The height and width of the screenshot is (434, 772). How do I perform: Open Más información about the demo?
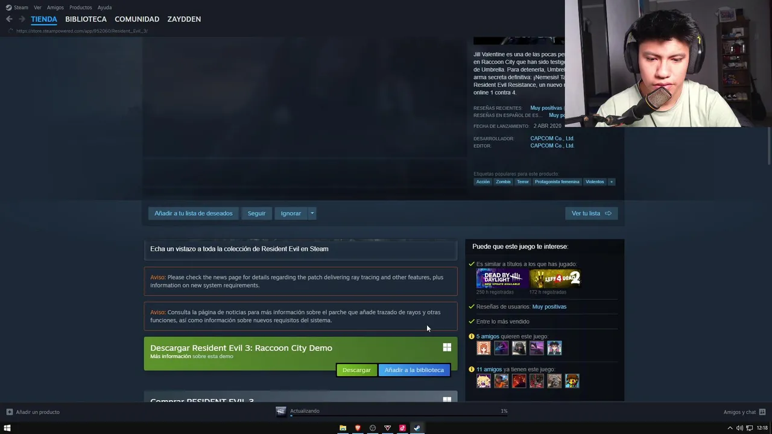pos(170,356)
